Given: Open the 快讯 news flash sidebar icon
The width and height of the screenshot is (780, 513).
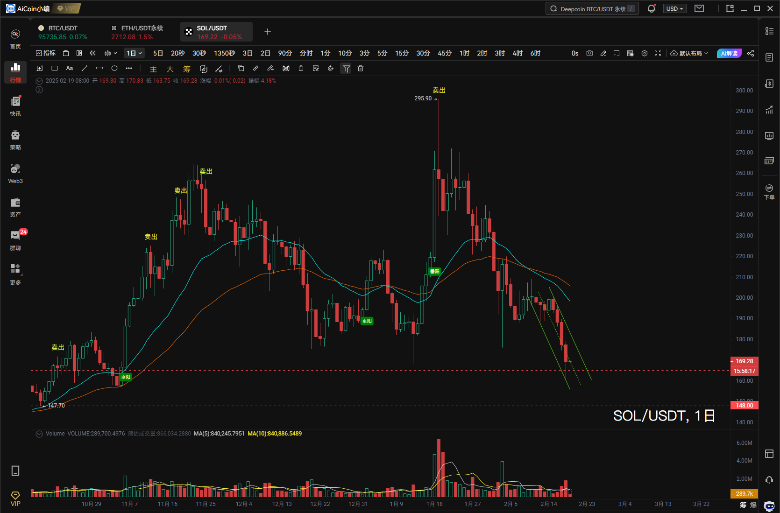Looking at the screenshot, I should click(15, 106).
